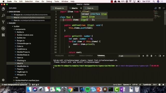Click TypeScript version 2.9.1
The height and width of the screenshot is (93, 166).
click(x=155, y=84)
